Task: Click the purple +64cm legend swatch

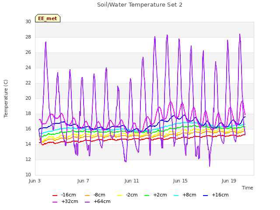Action: pyautogui.click(x=87, y=202)
